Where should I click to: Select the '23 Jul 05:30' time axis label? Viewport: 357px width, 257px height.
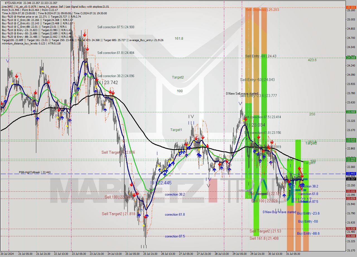click(x=79, y=254)
